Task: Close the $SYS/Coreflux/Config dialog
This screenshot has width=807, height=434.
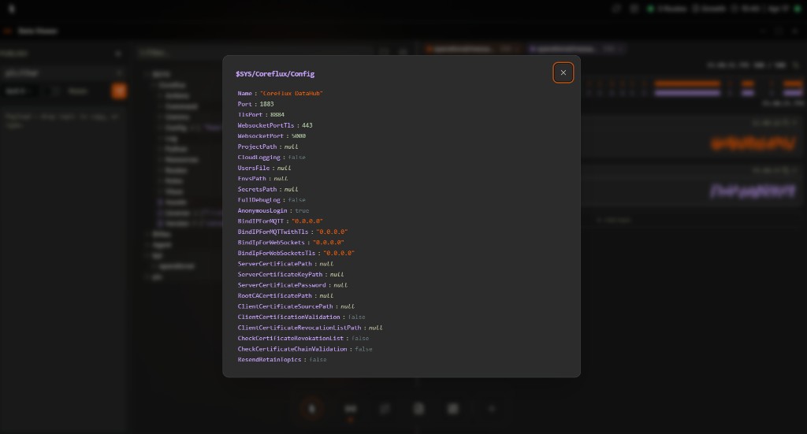Action: pos(563,72)
